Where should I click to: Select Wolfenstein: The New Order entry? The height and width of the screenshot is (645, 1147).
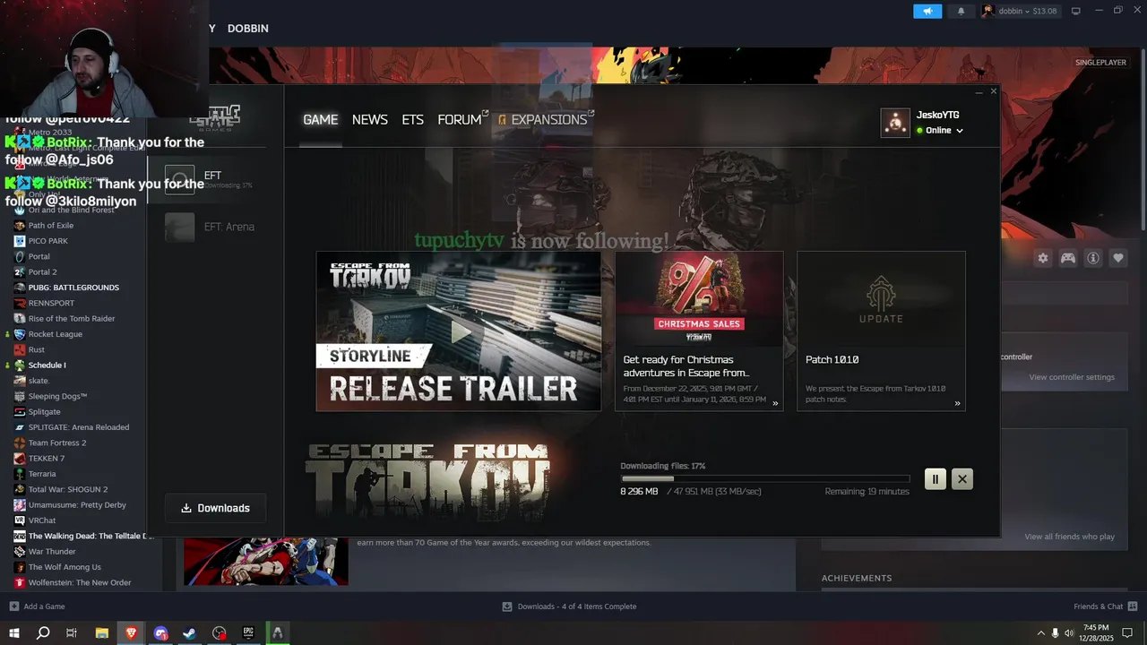click(80, 582)
